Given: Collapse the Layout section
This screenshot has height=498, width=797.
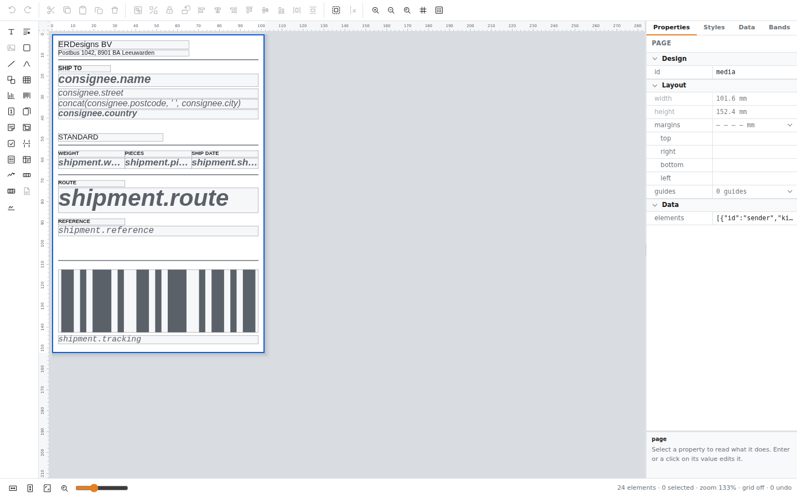Looking at the screenshot, I should pyautogui.click(x=655, y=85).
